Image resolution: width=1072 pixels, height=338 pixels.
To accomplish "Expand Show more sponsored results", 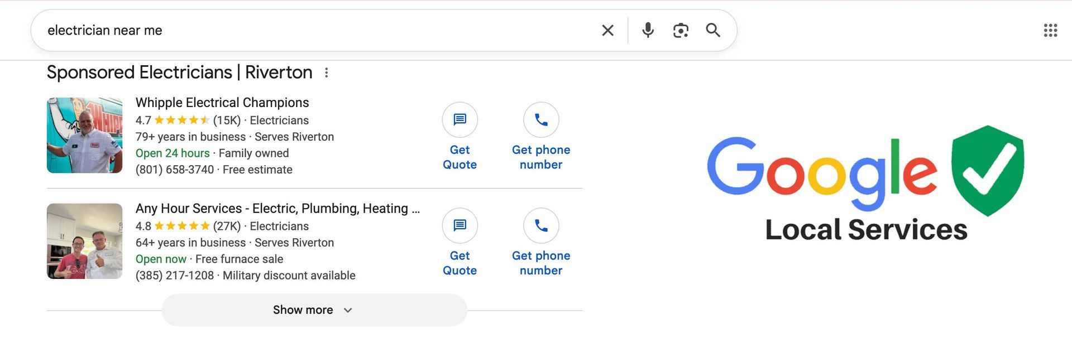I will click(x=303, y=310).
